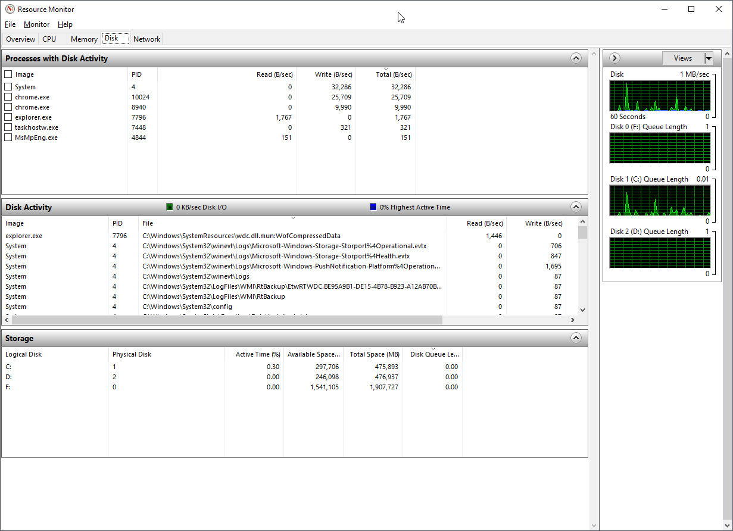Image resolution: width=733 pixels, height=531 pixels.
Task: Click main pane scroll up arrow
Action: pos(593,54)
